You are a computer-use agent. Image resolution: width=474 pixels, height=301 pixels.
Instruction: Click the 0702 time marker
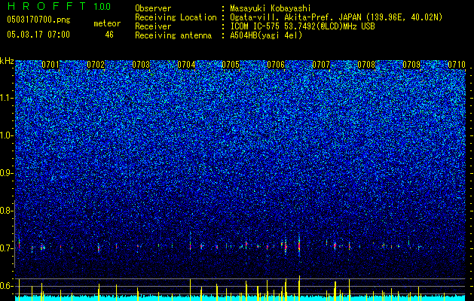96,65
